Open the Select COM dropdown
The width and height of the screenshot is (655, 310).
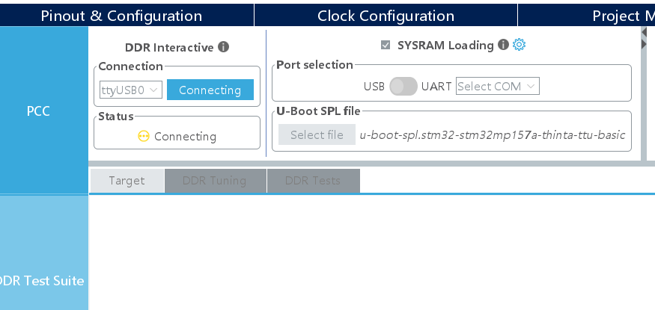point(498,86)
